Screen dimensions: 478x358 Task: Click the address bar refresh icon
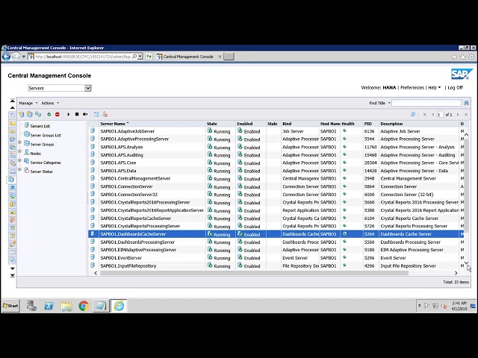(x=149, y=57)
